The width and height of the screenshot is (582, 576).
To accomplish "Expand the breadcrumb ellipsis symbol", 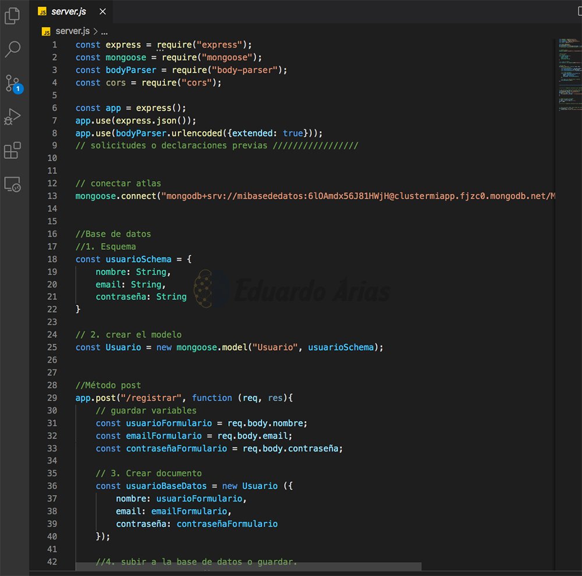I will (x=105, y=32).
